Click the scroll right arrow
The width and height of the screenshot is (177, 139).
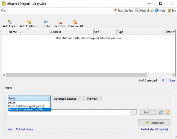coord(173,75)
